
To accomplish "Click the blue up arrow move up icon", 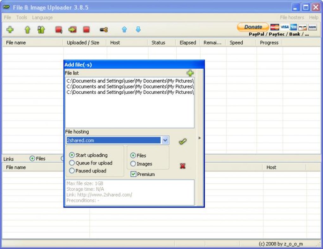I will (x=124, y=29).
